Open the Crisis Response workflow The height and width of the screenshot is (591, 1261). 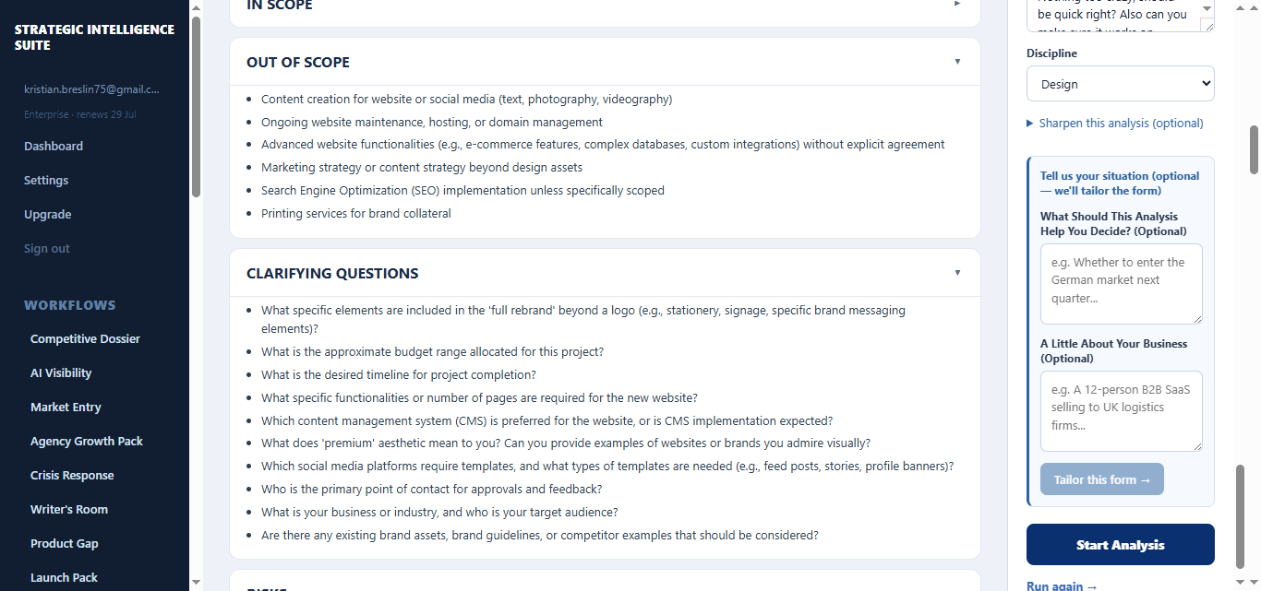(x=72, y=475)
